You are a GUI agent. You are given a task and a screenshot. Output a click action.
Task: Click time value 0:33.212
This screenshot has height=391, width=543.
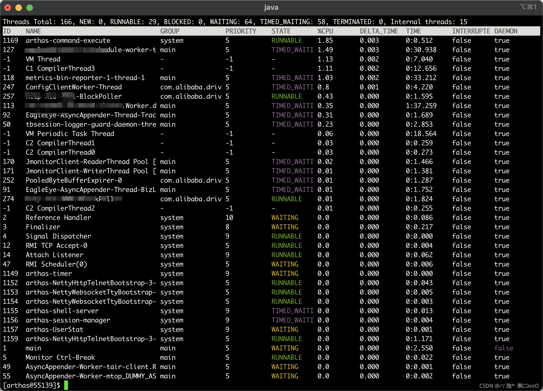click(421, 78)
